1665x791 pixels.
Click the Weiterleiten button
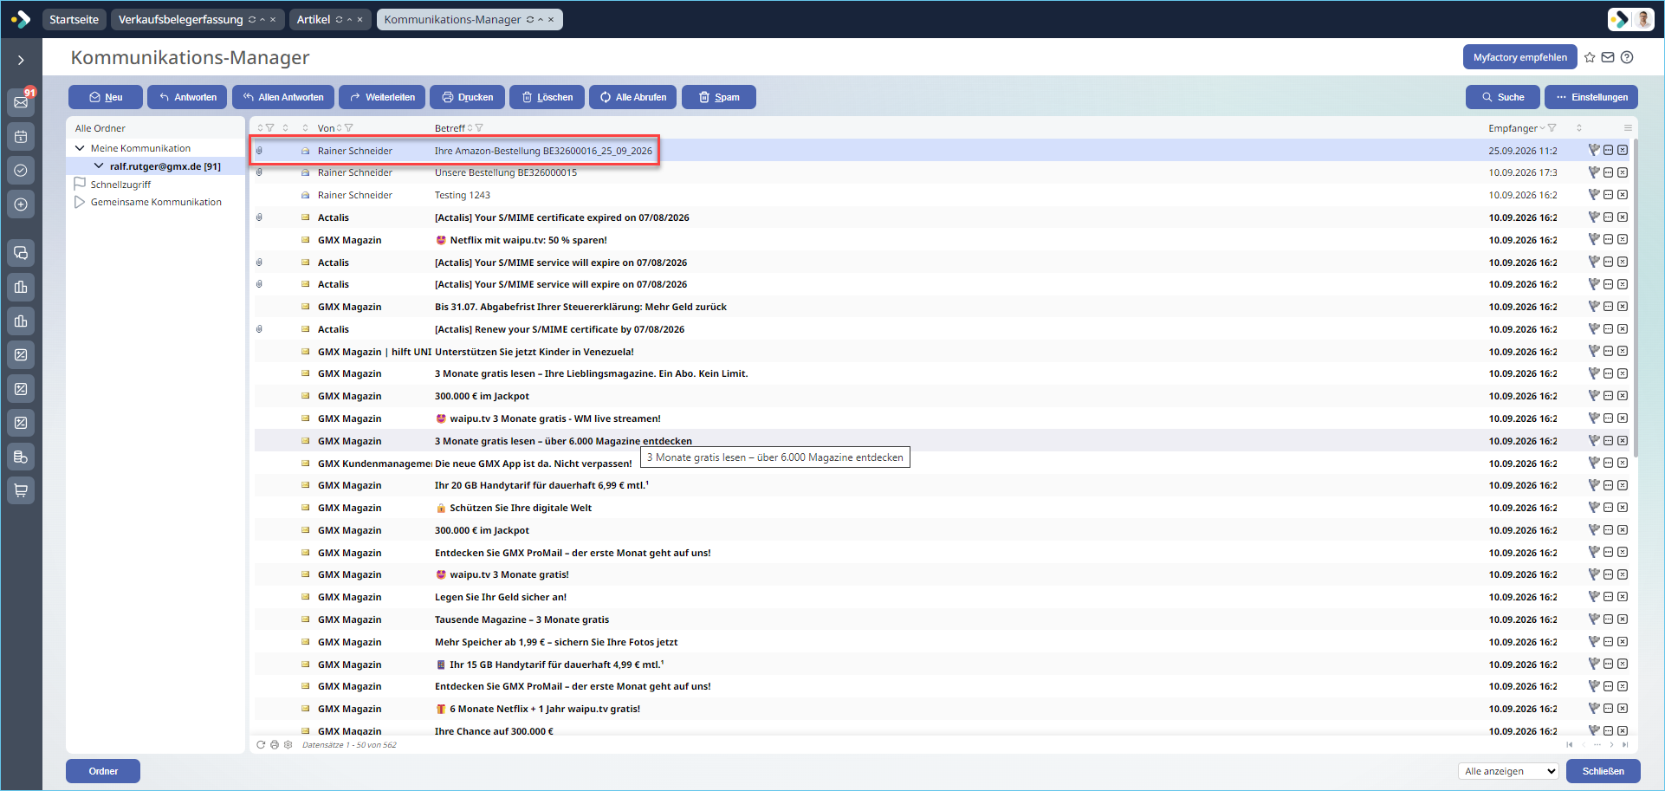(382, 97)
